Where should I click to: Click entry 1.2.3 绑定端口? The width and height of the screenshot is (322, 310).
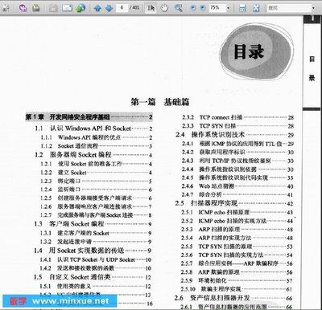point(97,181)
